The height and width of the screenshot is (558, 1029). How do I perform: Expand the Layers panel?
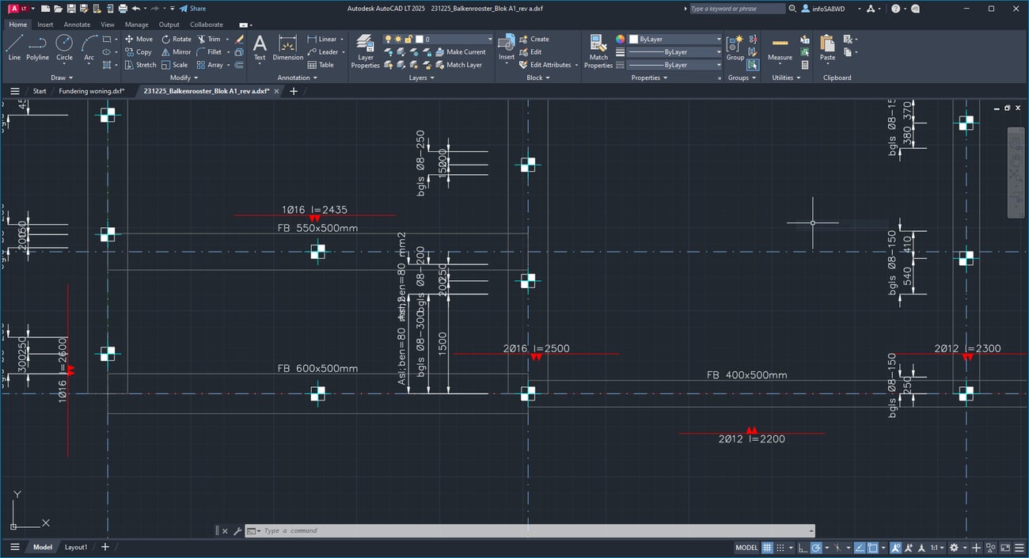point(421,78)
